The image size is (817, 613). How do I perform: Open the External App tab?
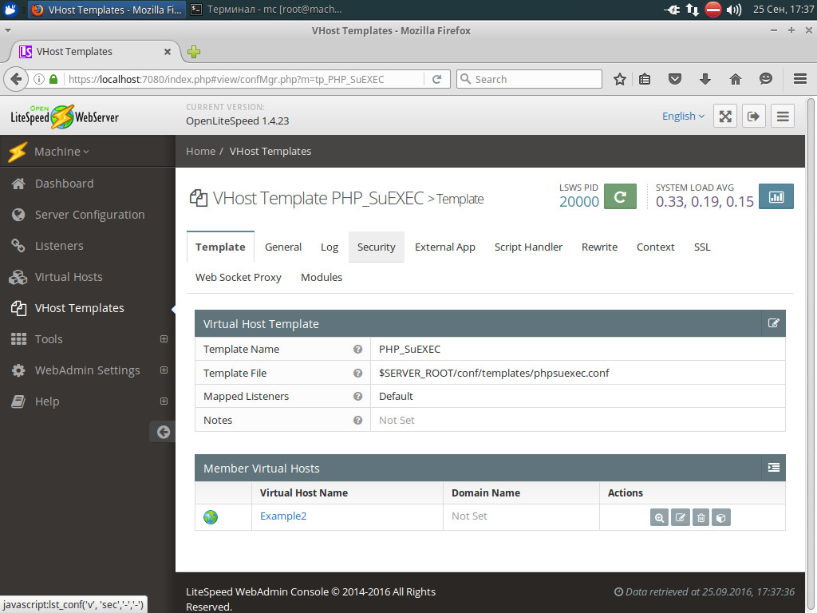445,247
